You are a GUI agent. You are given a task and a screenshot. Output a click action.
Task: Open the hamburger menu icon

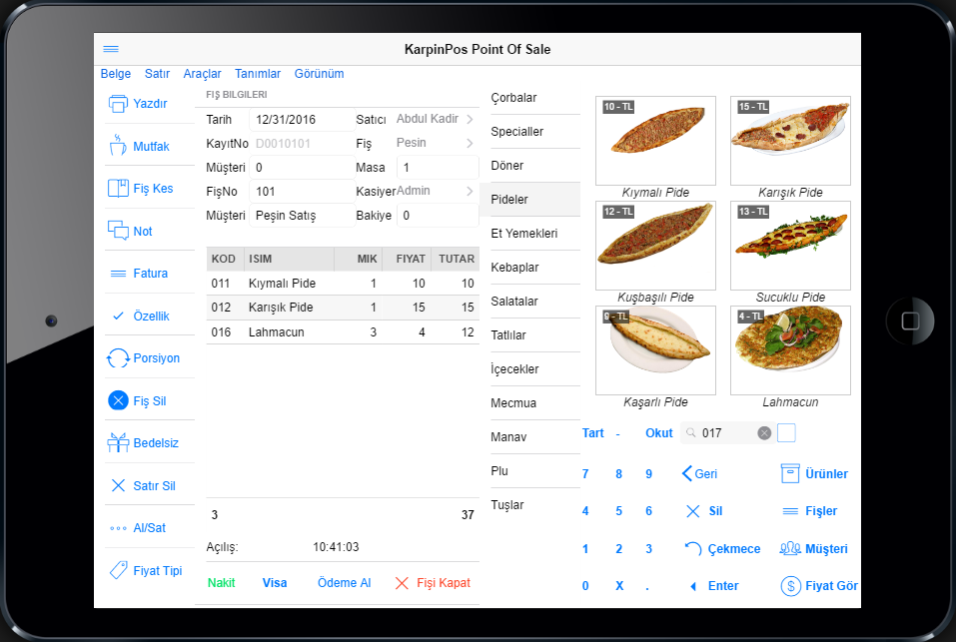point(111,49)
